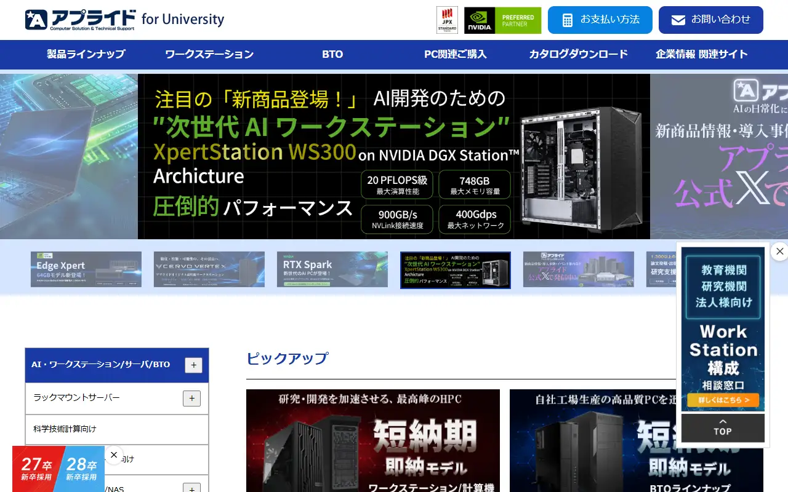Show the 公式X slide at the right edge

point(719,156)
